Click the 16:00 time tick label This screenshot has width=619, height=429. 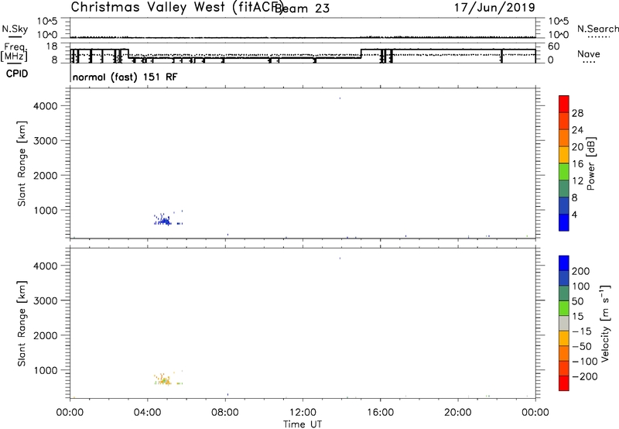[380, 413]
